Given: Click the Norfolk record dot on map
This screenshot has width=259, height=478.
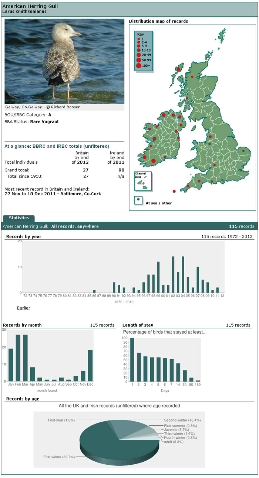Looking at the screenshot, I should (x=243, y=151).
